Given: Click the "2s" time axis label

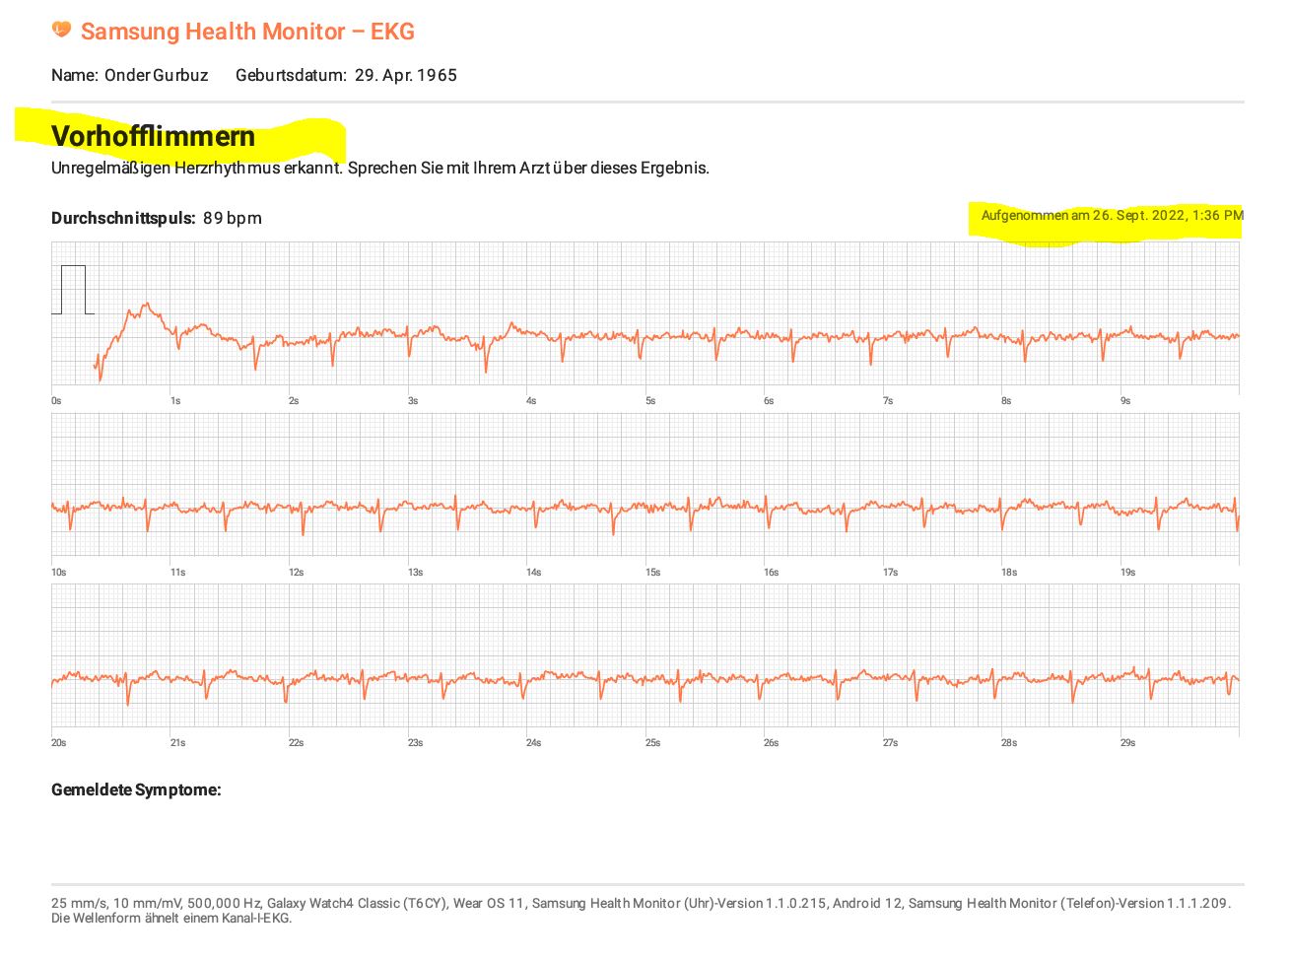Looking at the screenshot, I should [x=294, y=401].
